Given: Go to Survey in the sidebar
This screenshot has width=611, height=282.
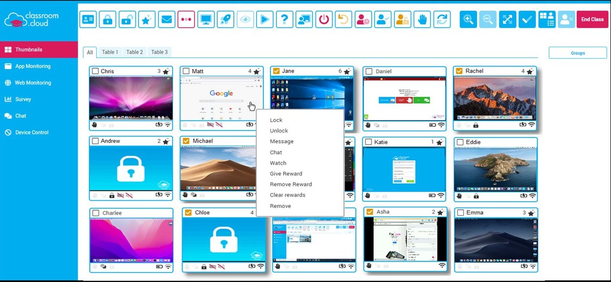Looking at the screenshot, I should point(39,99).
